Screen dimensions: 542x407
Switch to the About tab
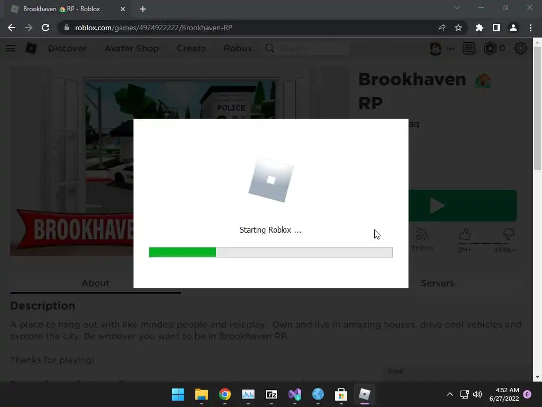tap(95, 283)
